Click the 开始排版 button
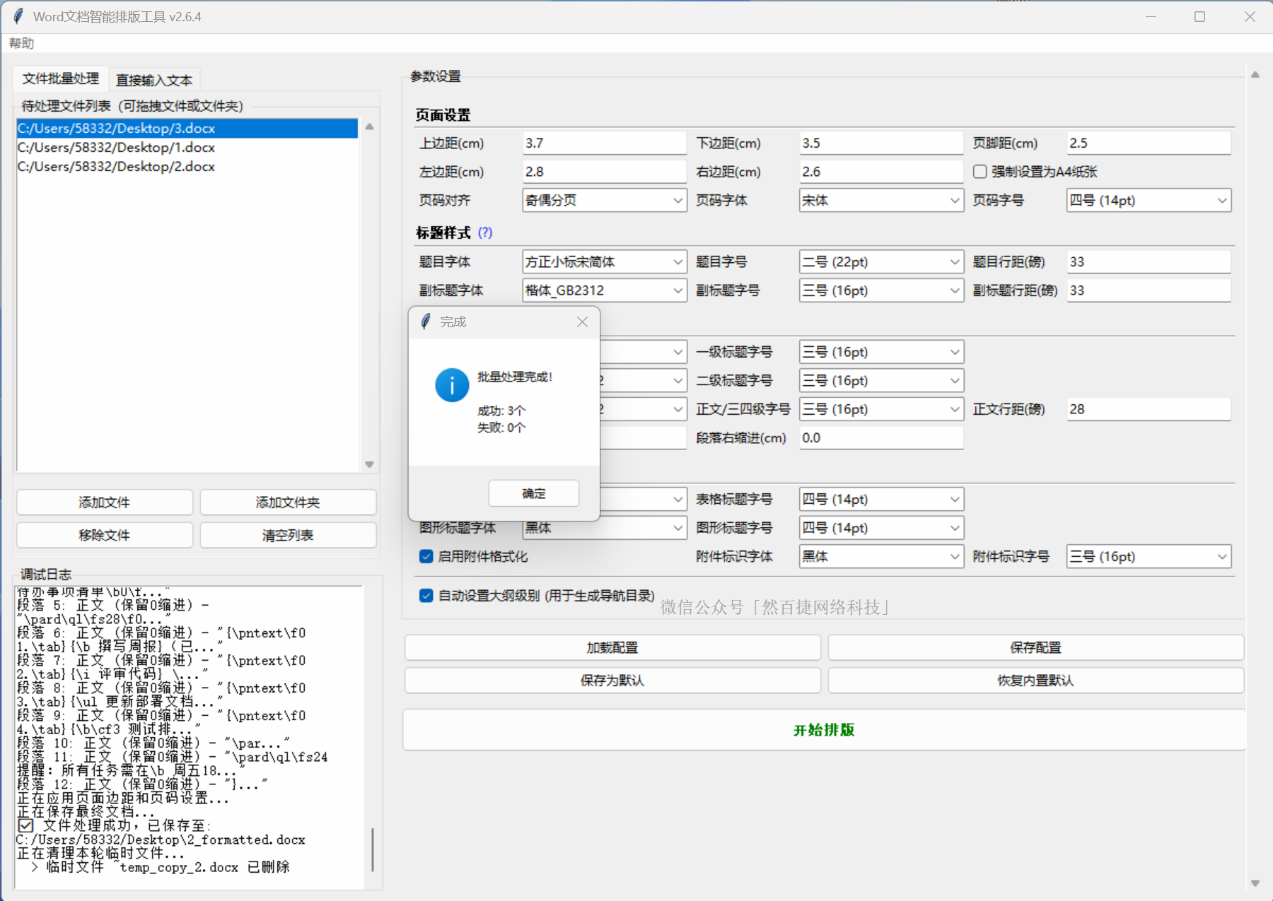The height and width of the screenshot is (901, 1273). 824,730
